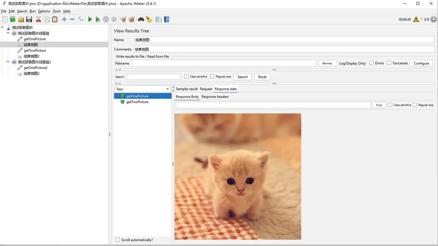
Task: Switch to Sampler result tab
Action: [187, 89]
